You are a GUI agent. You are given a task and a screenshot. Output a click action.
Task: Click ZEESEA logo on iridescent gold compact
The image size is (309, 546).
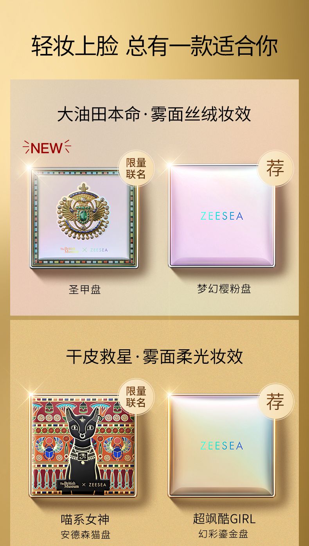pos(222,445)
